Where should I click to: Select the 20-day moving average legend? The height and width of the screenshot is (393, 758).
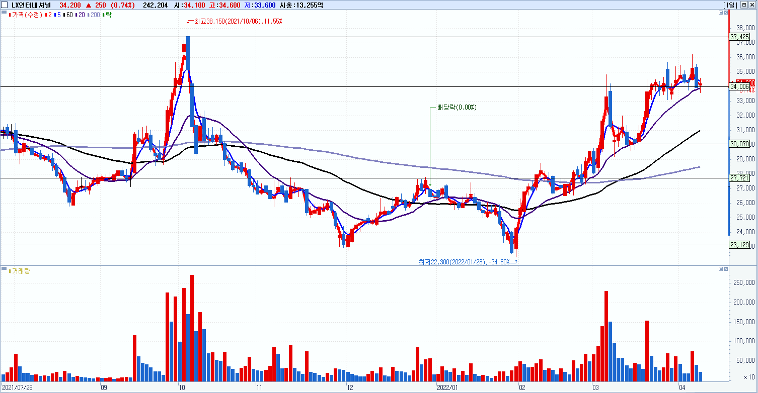(x=80, y=15)
